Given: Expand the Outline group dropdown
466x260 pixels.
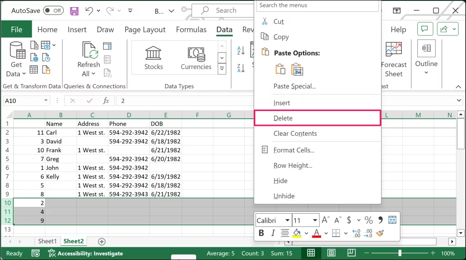Looking at the screenshot, I should pos(426,72).
